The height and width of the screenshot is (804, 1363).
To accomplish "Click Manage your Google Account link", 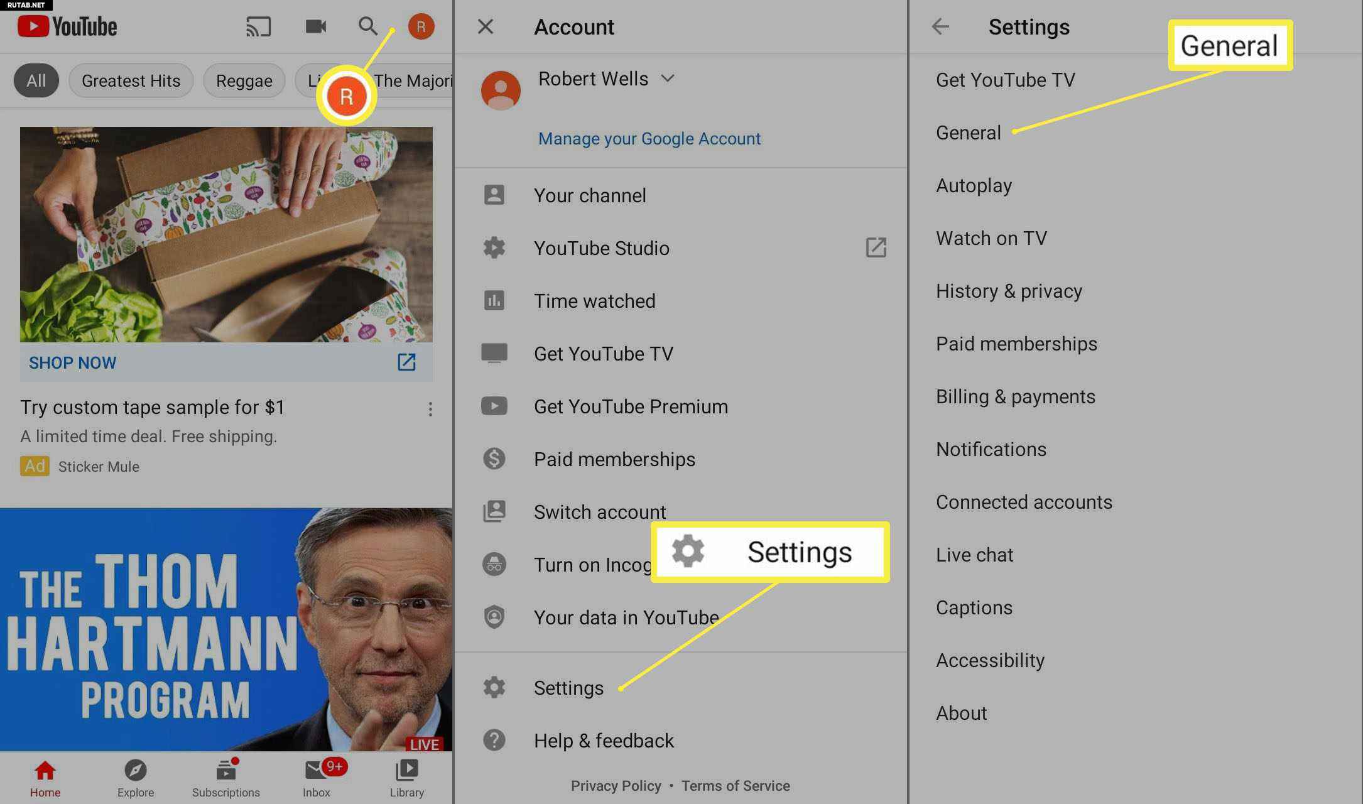I will coord(649,138).
